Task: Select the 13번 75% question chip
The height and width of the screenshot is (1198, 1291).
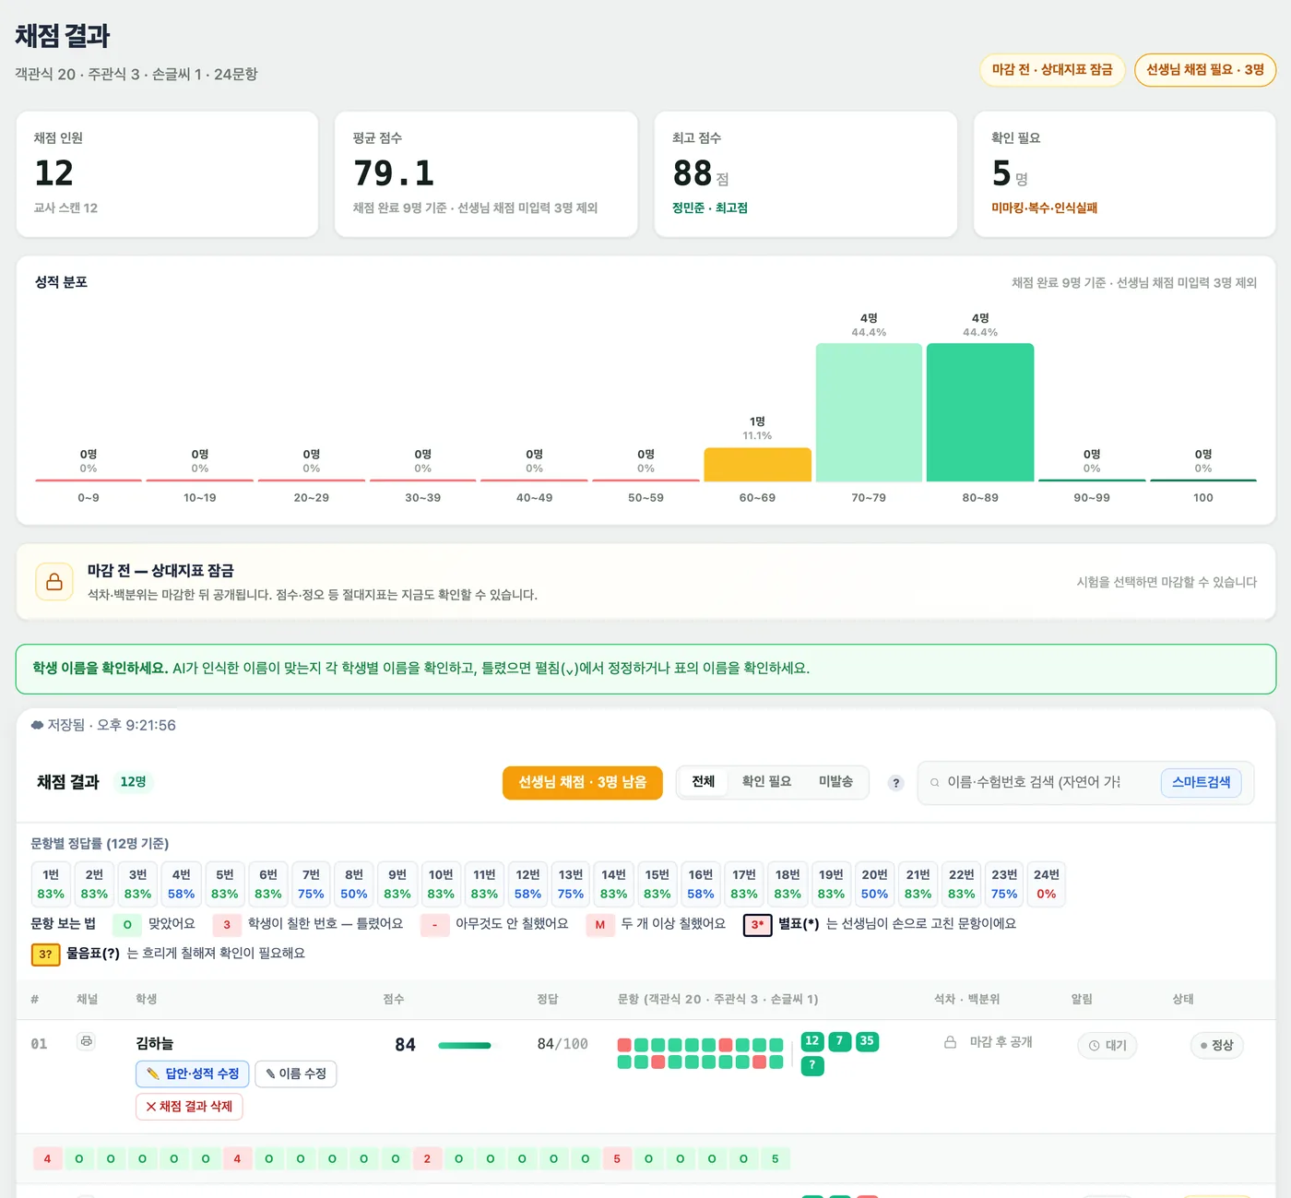Action: pos(571,884)
